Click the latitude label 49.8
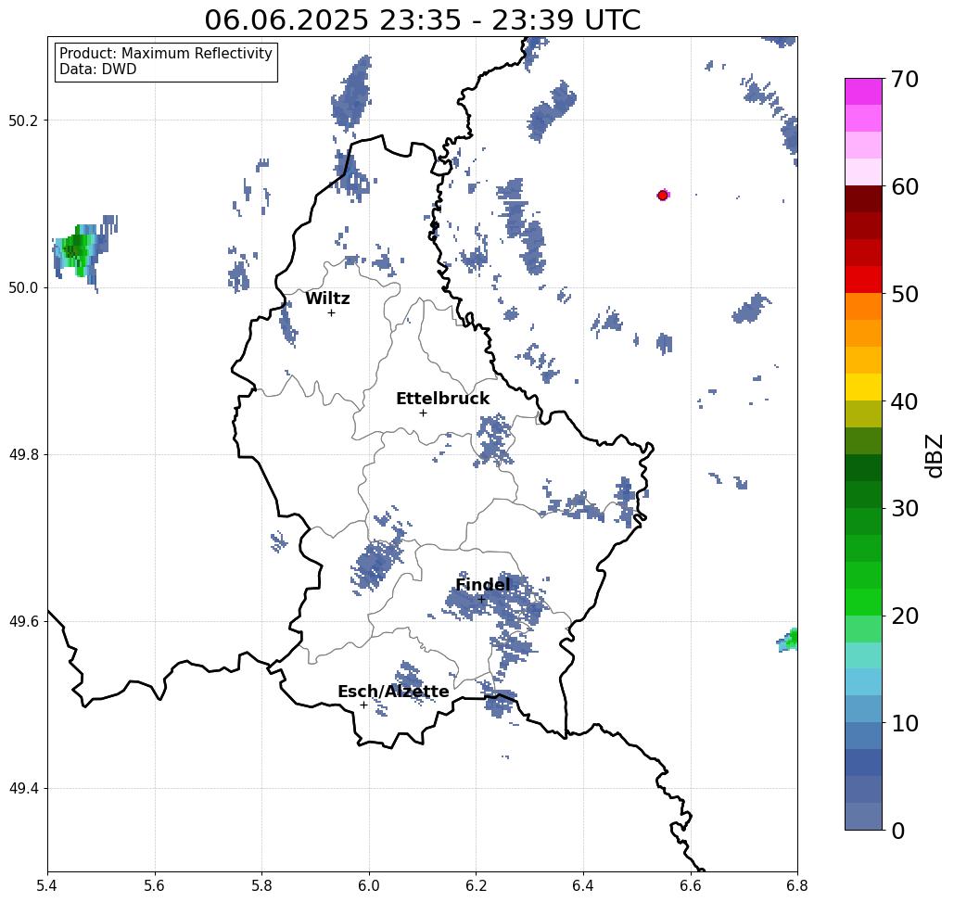Viewport: 954px width, 902px height. coord(23,454)
